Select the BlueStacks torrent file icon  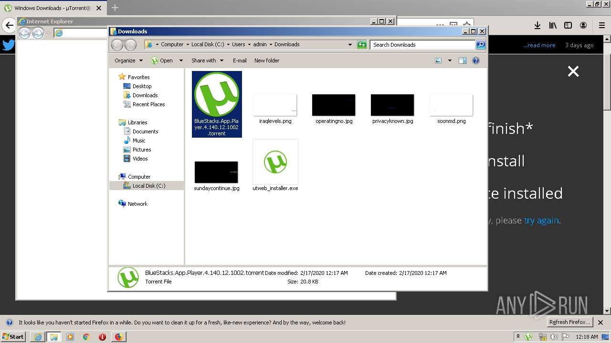[217, 94]
